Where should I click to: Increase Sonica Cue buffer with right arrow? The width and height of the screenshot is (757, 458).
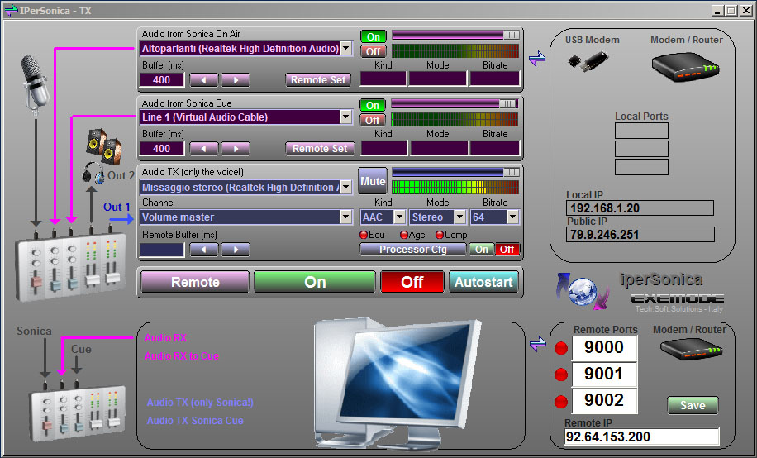click(236, 149)
